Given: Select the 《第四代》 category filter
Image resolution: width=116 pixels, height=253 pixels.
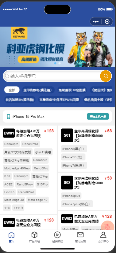Looking at the screenshot, I should [101, 90].
